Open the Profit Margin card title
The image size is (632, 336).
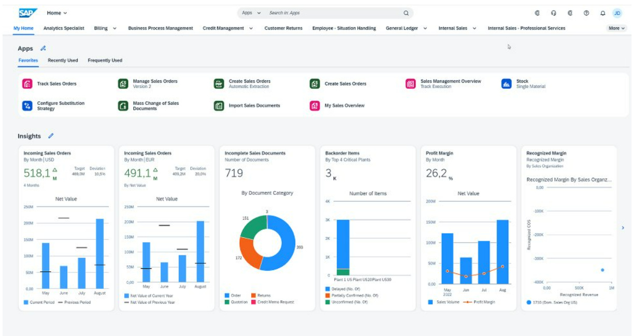pyautogui.click(x=438, y=154)
